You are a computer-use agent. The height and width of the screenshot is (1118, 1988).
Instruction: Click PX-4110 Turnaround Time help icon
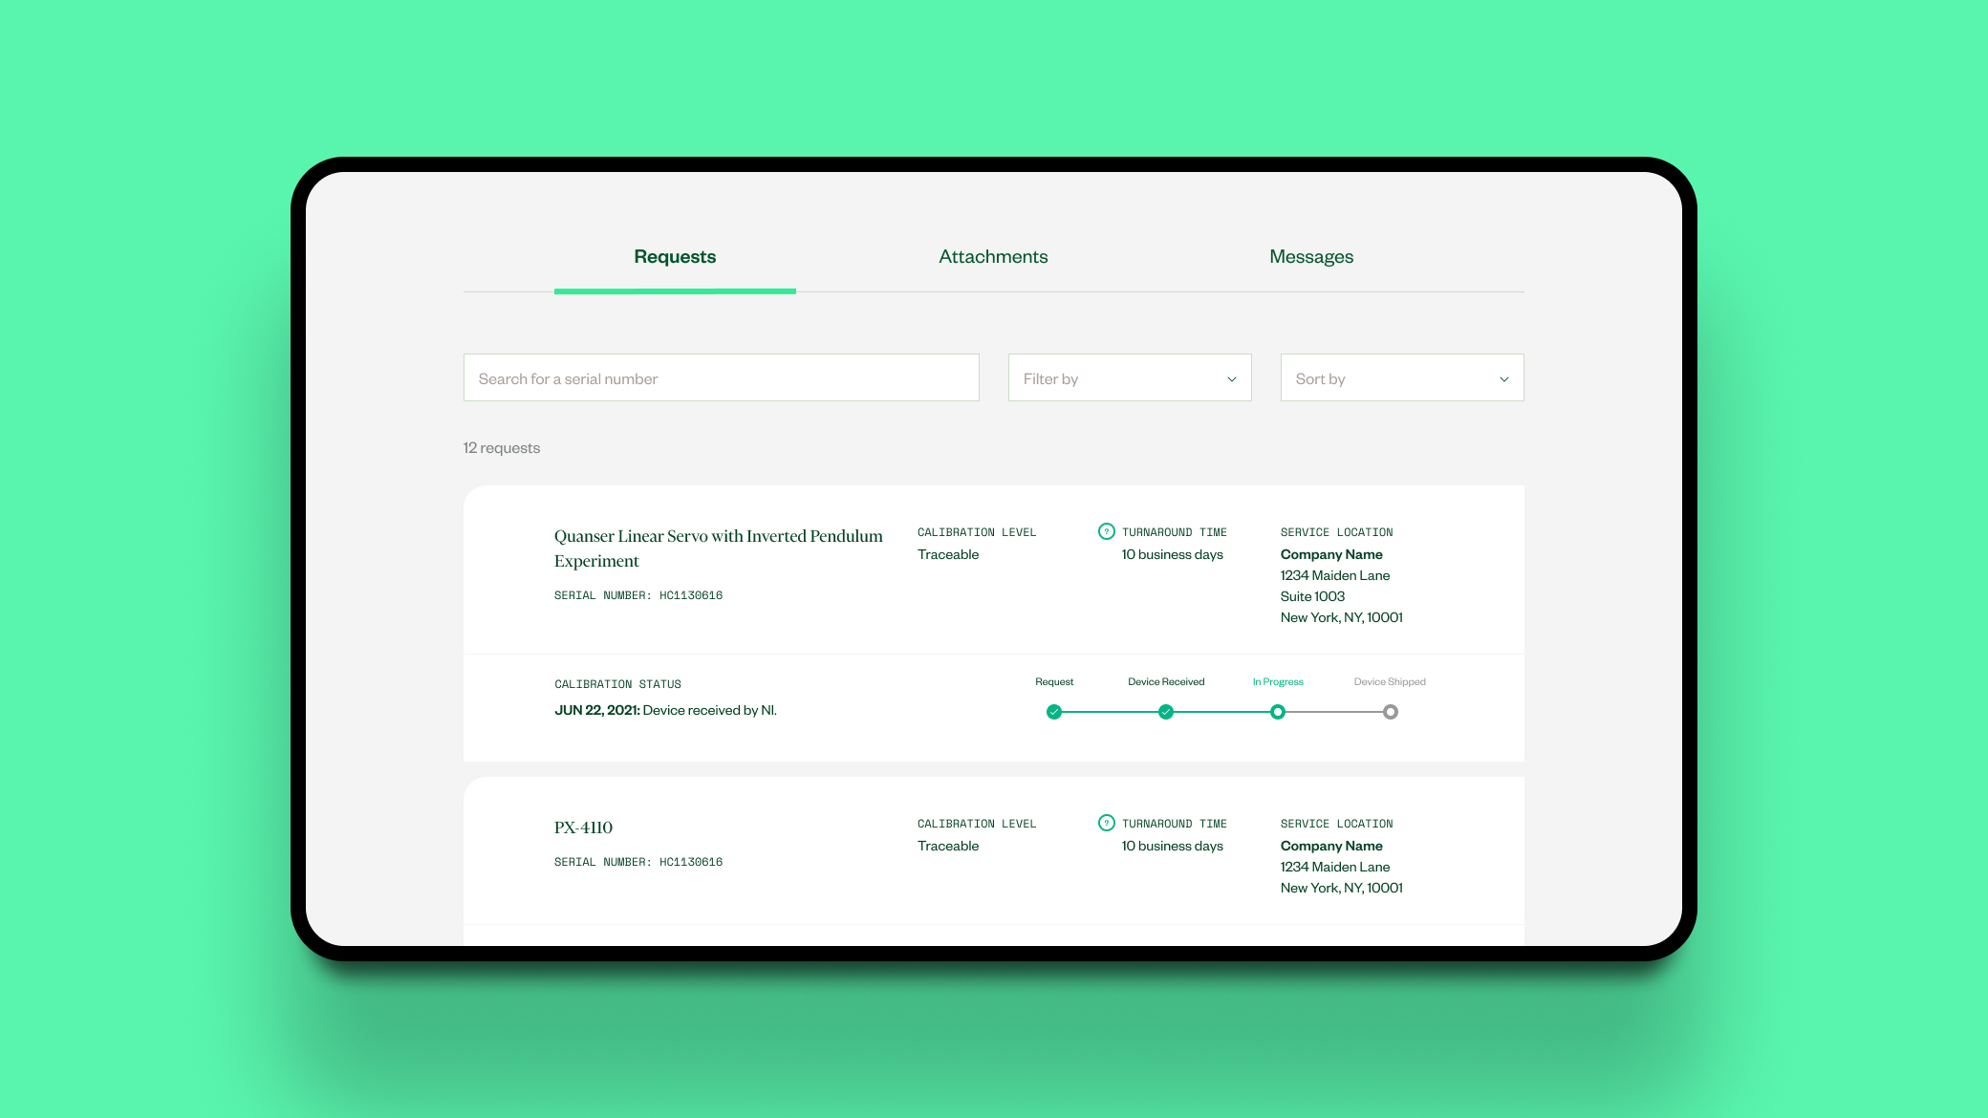[x=1106, y=823]
